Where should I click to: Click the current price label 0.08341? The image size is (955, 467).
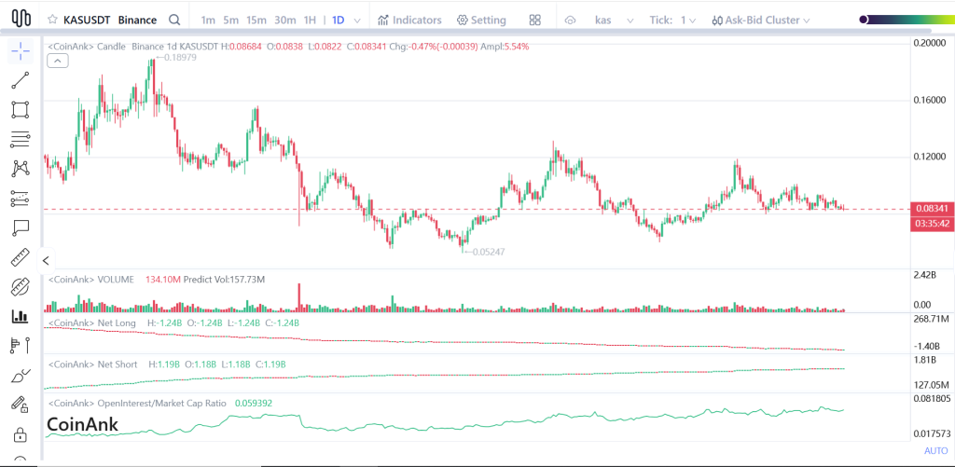click(x=932, y=209)
